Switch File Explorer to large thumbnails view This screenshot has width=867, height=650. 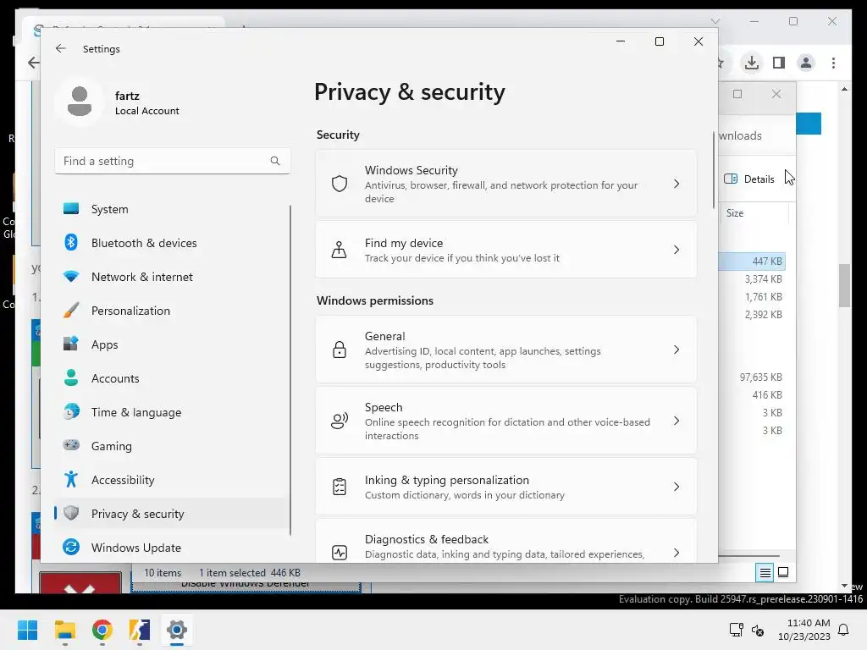tap(783, 572)
